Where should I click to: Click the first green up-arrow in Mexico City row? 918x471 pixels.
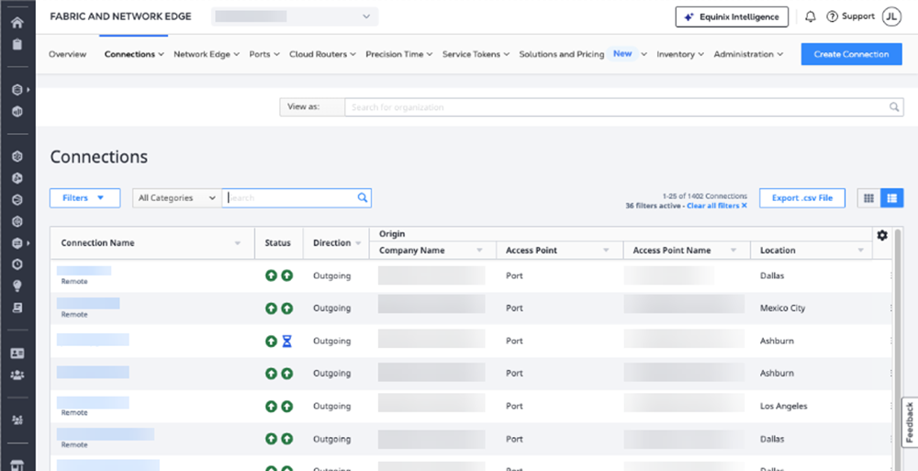(x=271, y=308)
